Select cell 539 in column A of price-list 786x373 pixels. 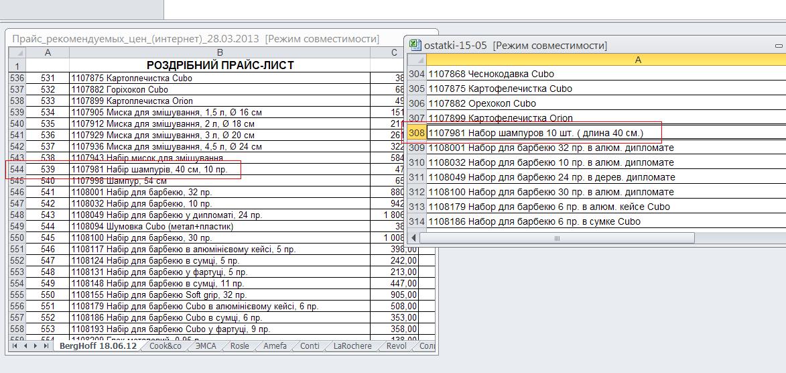pos(48,170)
